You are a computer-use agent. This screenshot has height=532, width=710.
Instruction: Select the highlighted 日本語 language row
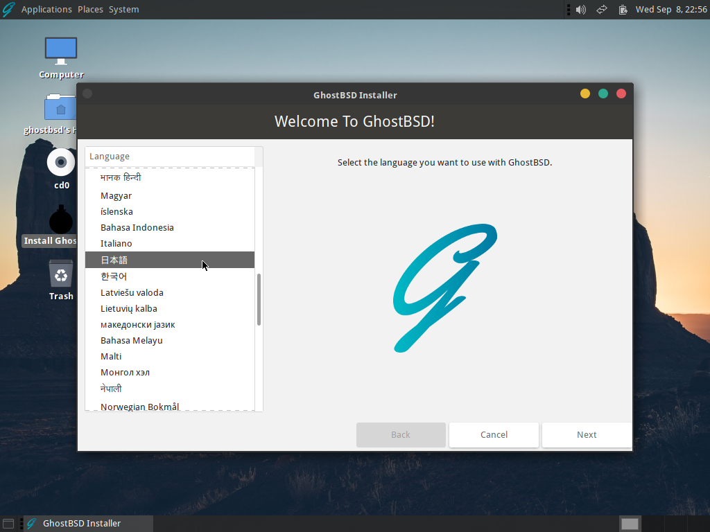pos(170,260)
